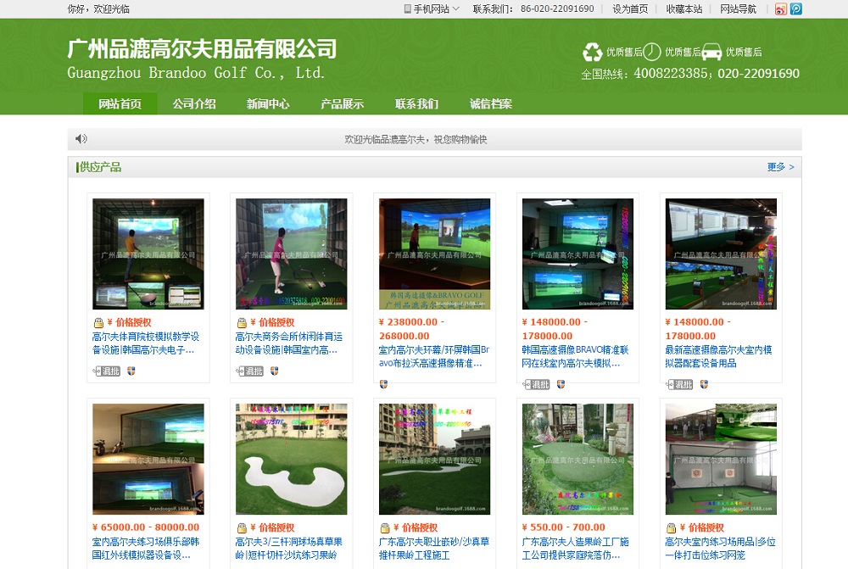Image resolution: width=848 pixels, height=569 pixels.
Task: Click 混批 tag under 最新高速摄像 product
Action: tap(679, 384)
